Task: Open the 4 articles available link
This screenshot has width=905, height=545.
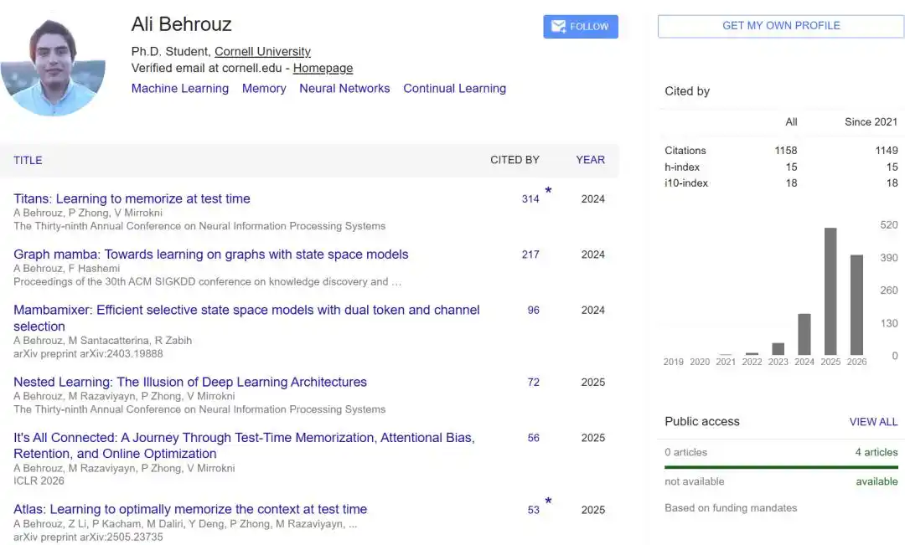Action: tap(877, 452)
